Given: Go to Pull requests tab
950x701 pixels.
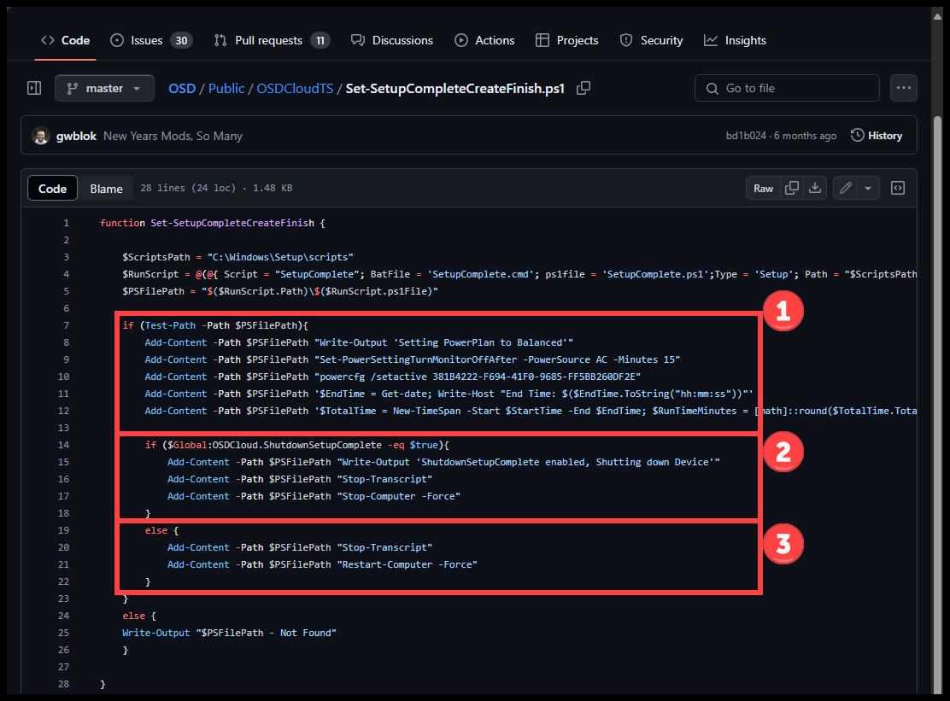Looking at the screenshot, I should coord(271,40).
